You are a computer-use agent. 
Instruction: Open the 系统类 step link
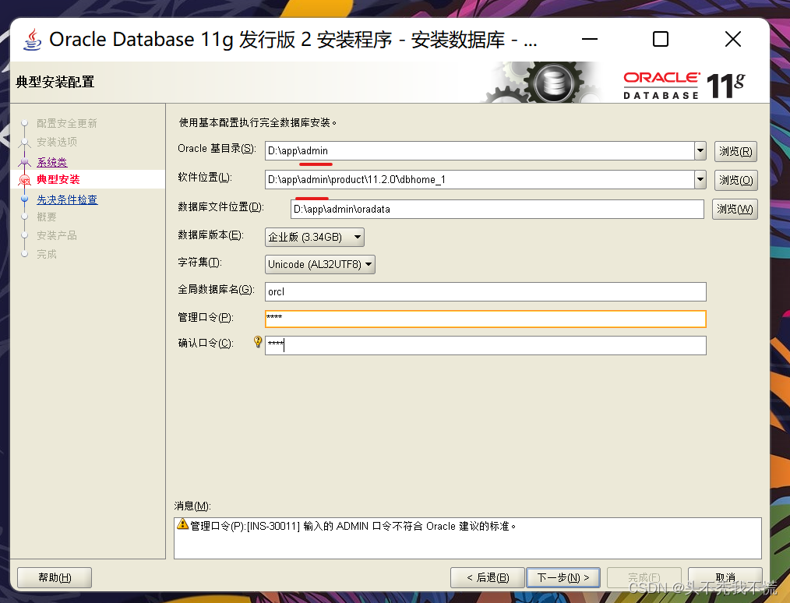coord(52,162)
